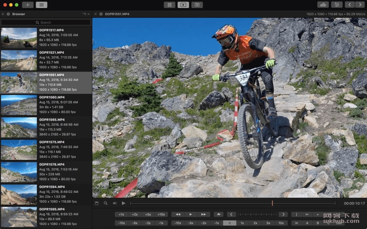This screenshot has width=367, height=229.
Task: Set playback speed to -1x
Action: (216, 223)
